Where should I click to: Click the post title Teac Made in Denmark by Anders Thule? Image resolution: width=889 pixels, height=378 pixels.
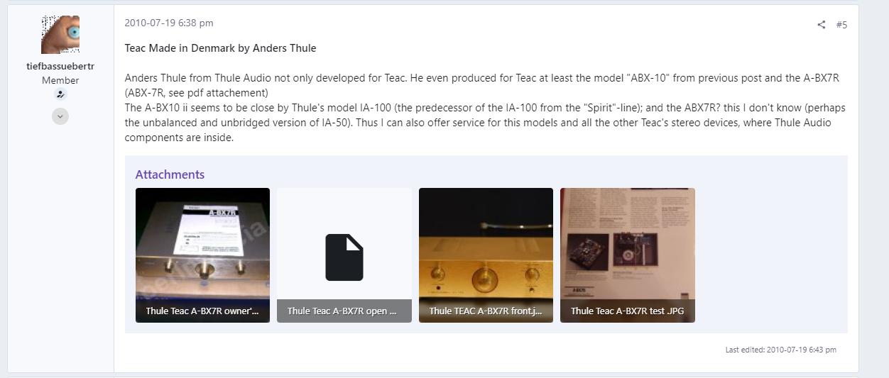click(220, 48)
